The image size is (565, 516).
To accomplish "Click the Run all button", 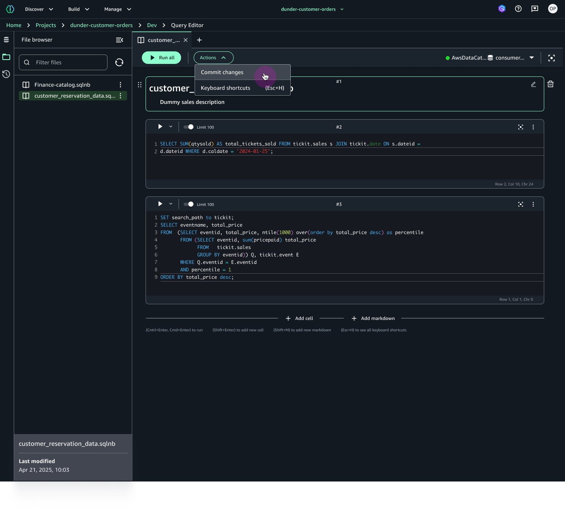I will pos(161,57).
